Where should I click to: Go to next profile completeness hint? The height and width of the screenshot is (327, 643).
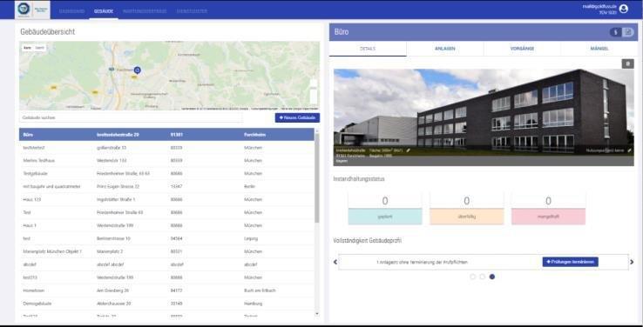point(632,262)
